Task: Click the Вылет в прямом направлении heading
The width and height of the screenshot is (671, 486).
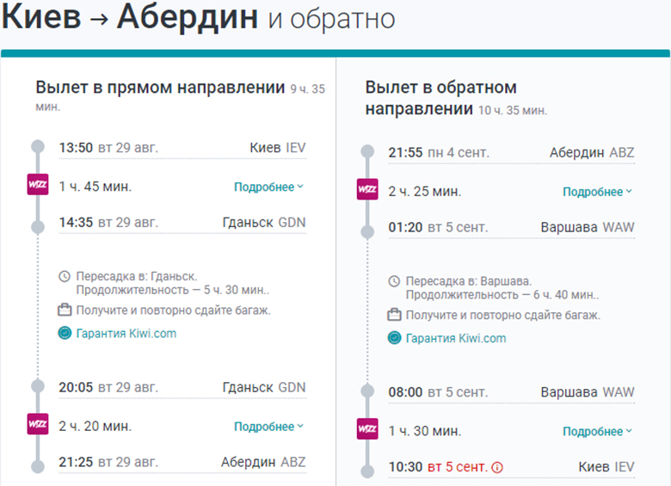Action: pyautogui.click(x=160, y=87)
